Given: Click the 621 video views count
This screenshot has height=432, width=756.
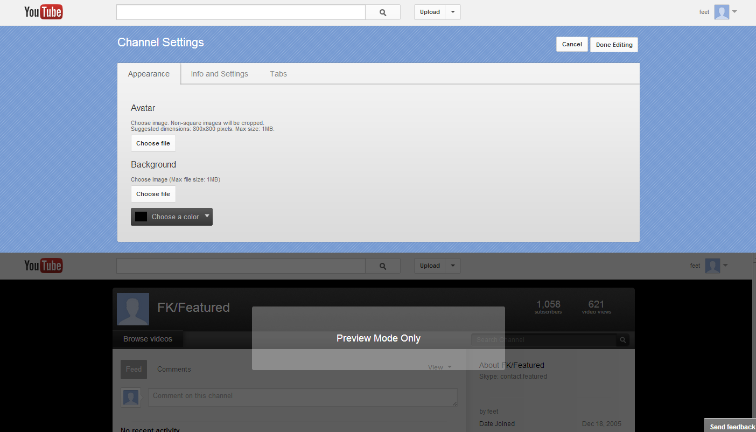Looking at the screenshot, I should click(597, 307).
